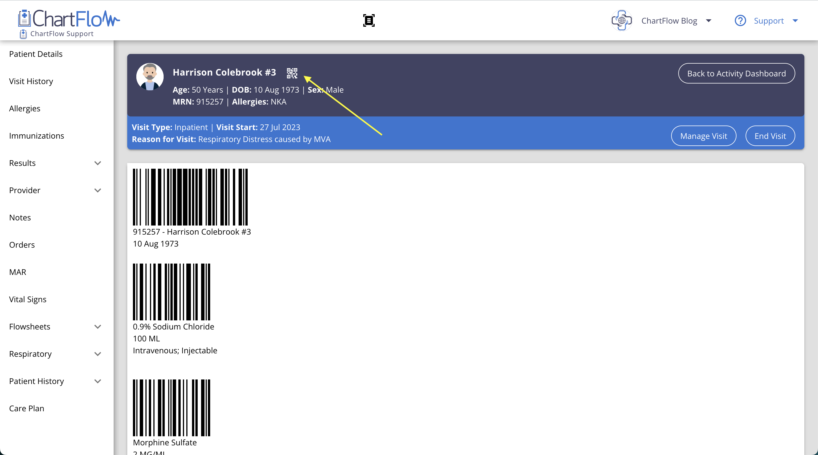This screenshot has width=818, height=455.
Task: Click the Harrison Colebrook patient avatar
Action: click(x=150, y=77)
